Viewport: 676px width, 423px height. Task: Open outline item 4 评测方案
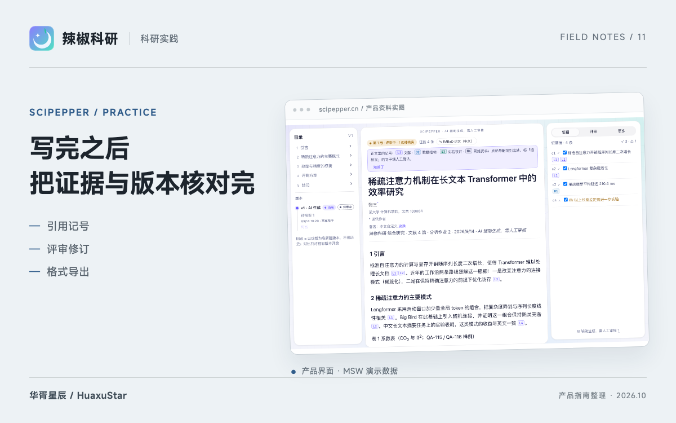(307, 175)
